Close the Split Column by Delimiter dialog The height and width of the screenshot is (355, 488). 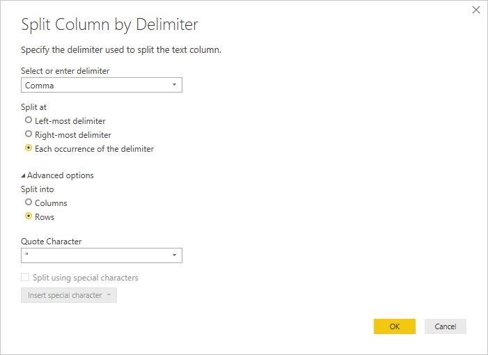pyautogui.click(x=476, y=10)
